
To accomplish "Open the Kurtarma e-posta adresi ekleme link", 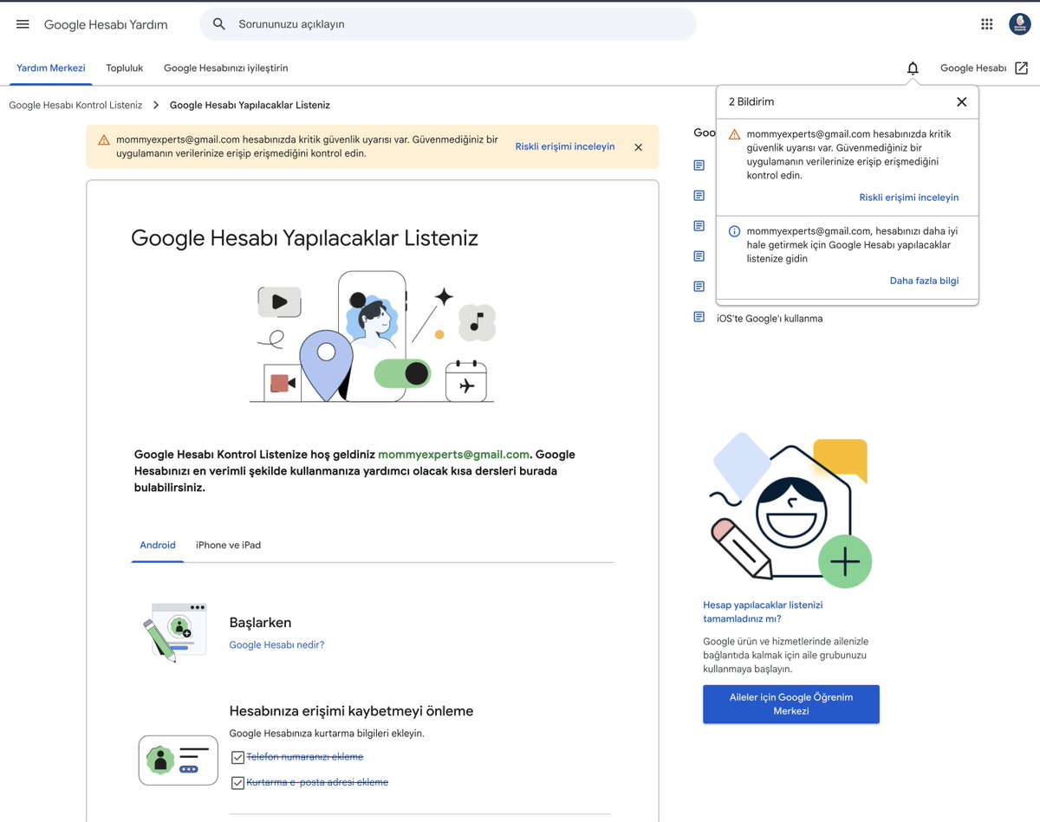I will click(317, 782).
